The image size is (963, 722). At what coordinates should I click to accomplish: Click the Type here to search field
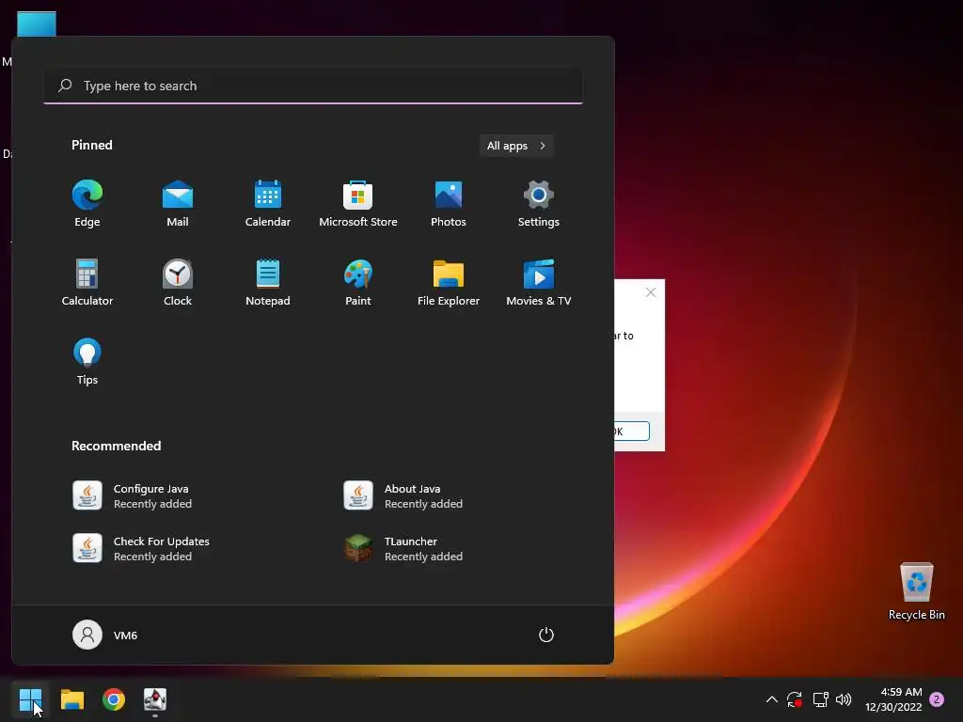tap(313, 86)
